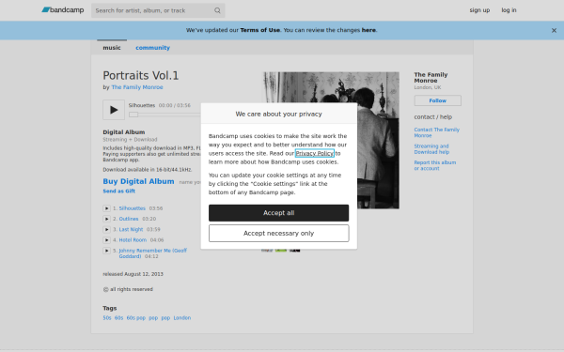Open the Terms of Use link in banner
Viewport: 564px width, 352px height.
pos(260,30)
